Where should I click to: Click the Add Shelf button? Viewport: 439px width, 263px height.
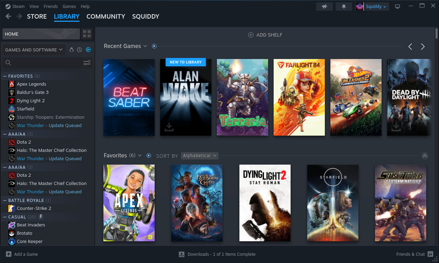265,35
